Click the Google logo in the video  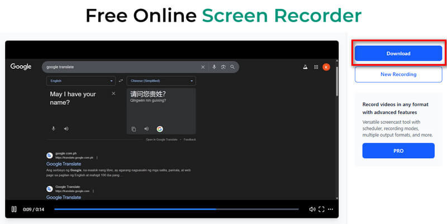21,67
